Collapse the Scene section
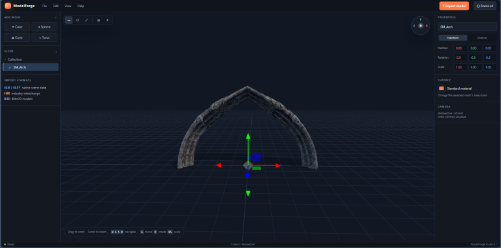 click(56, 52)
